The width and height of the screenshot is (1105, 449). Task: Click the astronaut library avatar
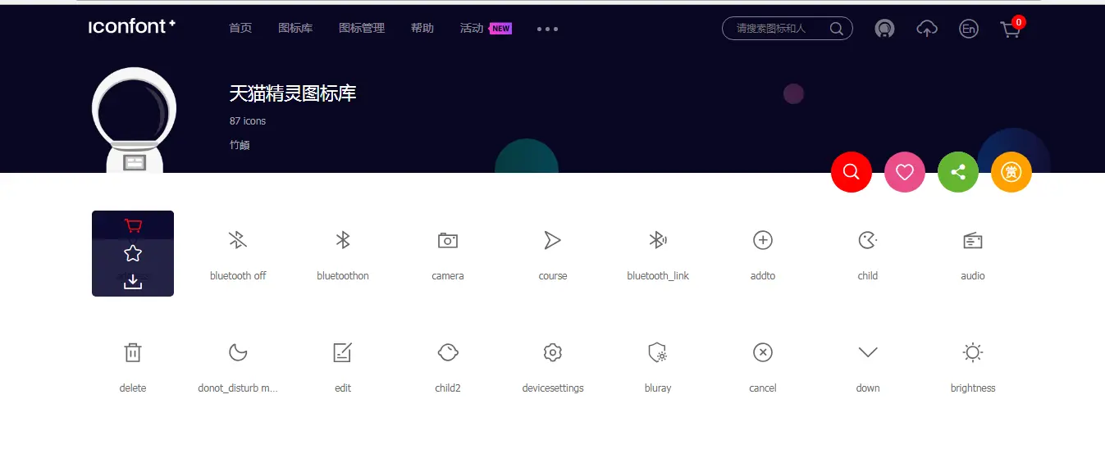pyautogui.click(x=134, y=120)
